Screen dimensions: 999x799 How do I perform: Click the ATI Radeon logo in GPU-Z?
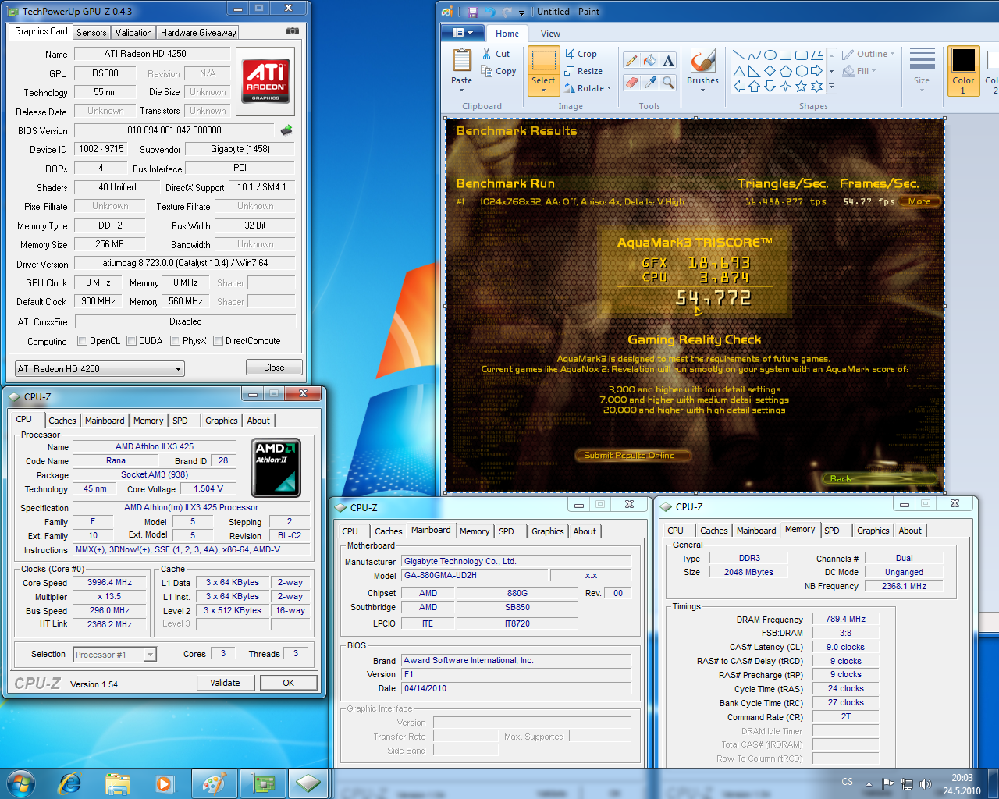[265, 80]
